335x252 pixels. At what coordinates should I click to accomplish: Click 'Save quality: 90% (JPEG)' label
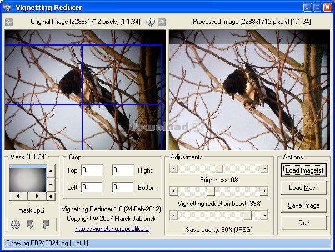[x=219, y=230]
